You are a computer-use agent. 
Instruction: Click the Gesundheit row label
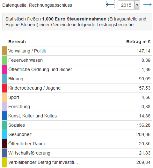click(x=20, y=134)
